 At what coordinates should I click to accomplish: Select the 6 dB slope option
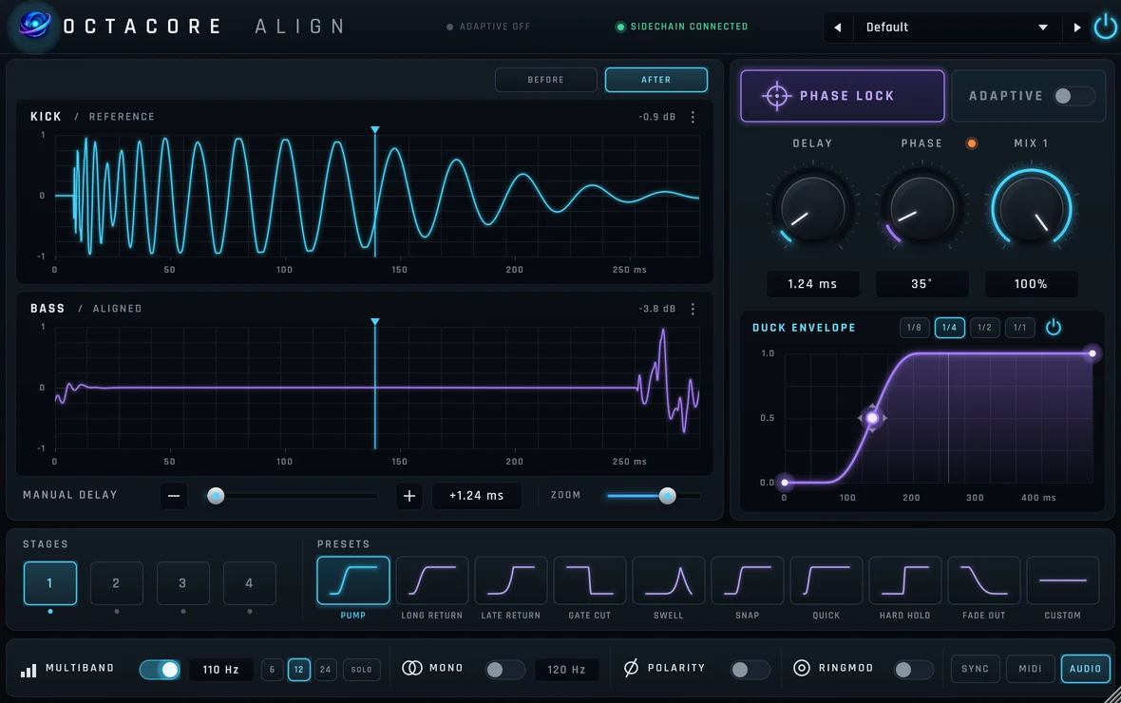point(272,670)
